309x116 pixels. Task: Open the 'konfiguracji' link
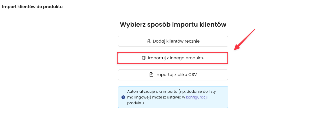point(197,97)
